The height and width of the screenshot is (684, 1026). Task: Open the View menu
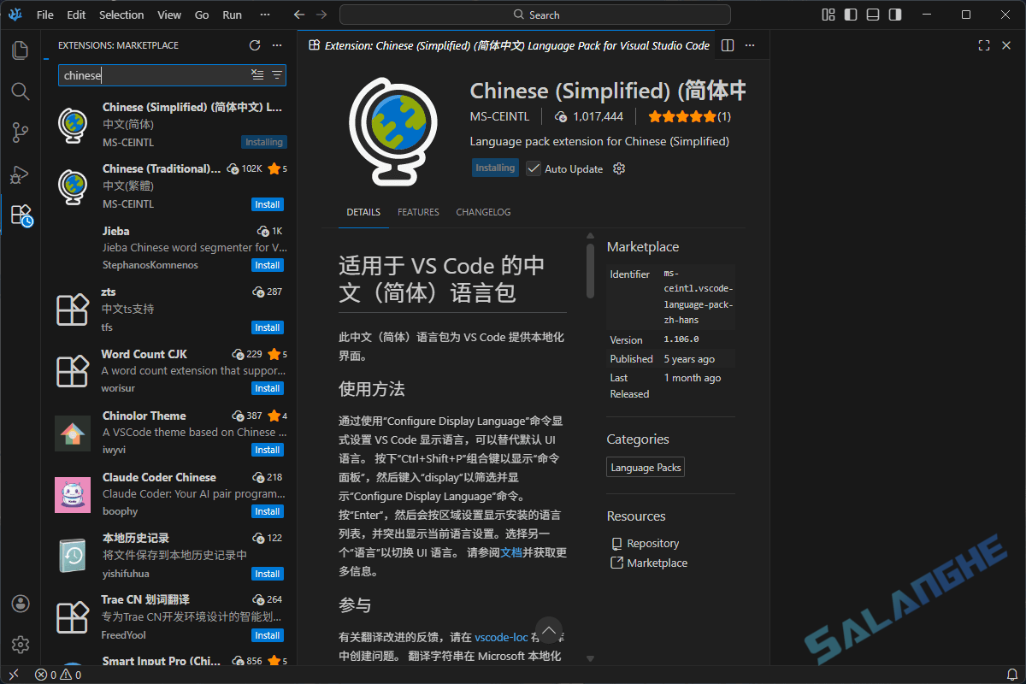[168, 14]
